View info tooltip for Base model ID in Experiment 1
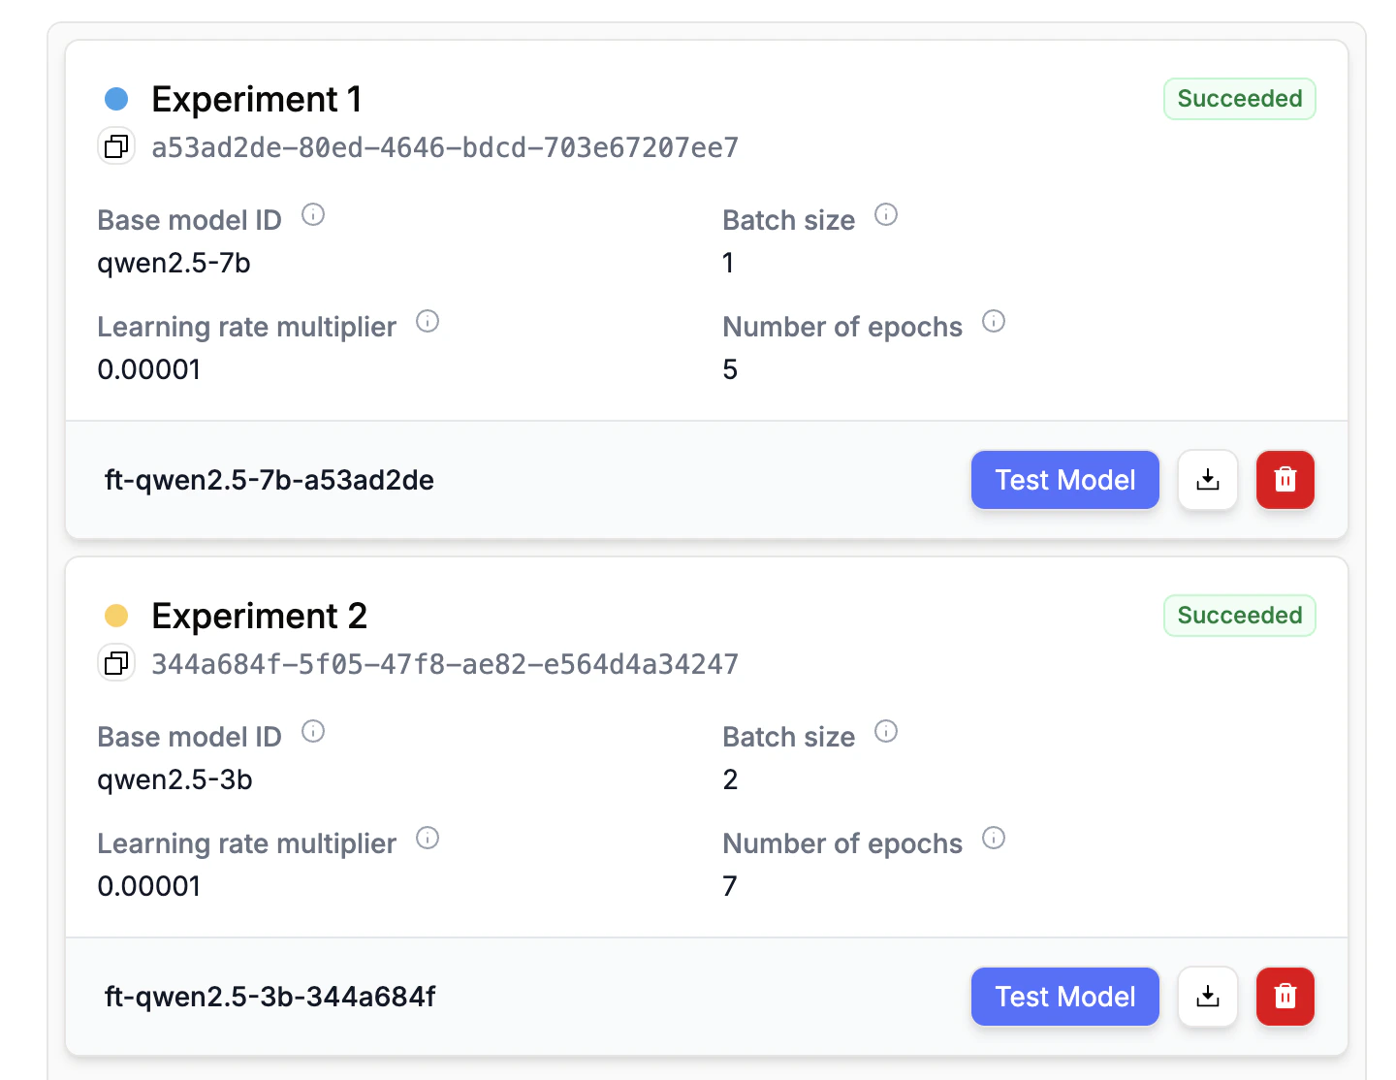The width and height of the screenshot is (1396, 1080). coord(313,215)
